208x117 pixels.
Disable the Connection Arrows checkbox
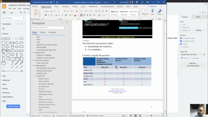(181, 38)
